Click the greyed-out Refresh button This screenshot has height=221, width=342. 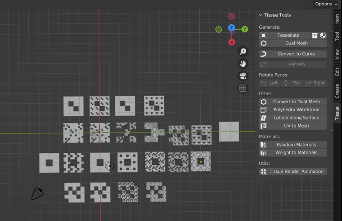(x=292, y=64)
